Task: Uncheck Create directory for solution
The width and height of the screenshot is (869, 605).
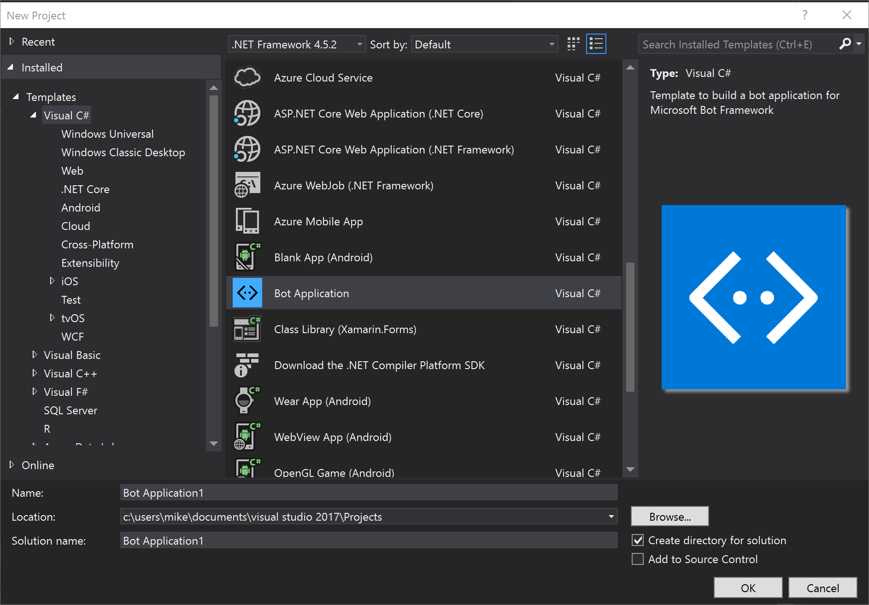Action: pos(638,540)
